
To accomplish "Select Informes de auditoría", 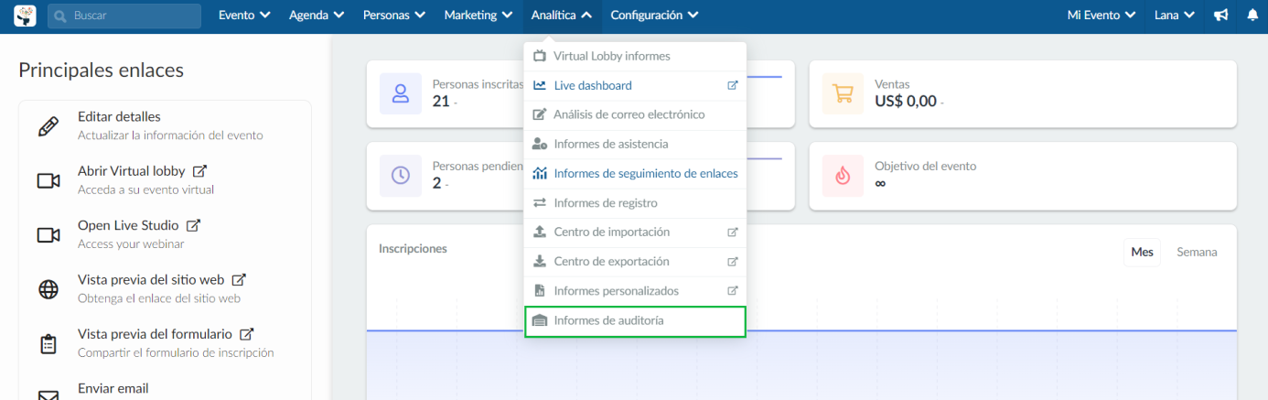I will coord(635,321).
